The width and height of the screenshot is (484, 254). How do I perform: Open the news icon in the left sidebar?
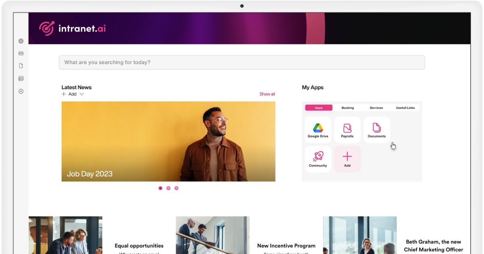click(21, 53)
